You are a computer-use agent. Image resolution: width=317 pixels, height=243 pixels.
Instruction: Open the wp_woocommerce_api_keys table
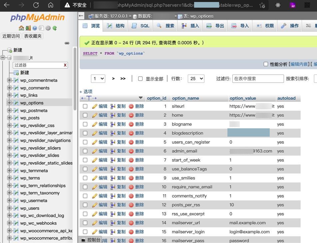coord(46,230)
